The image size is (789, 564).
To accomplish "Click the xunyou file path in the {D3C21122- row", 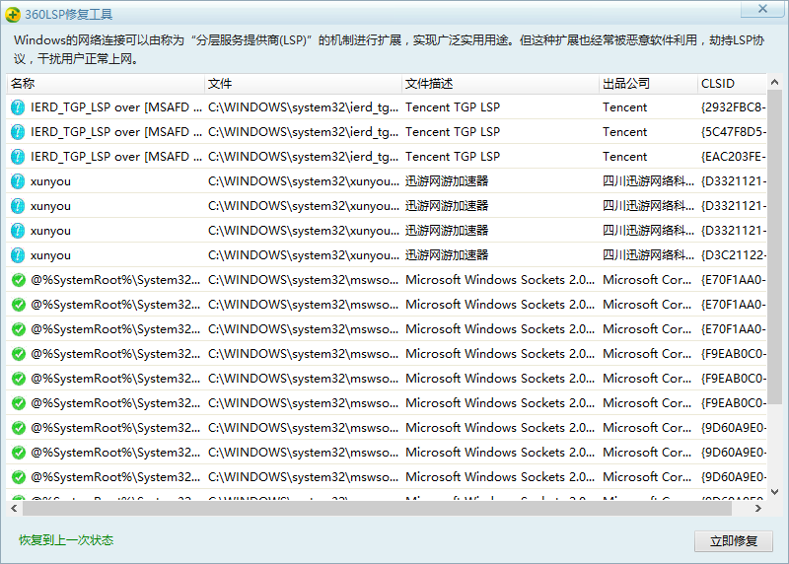I will (x=303, y=255).
